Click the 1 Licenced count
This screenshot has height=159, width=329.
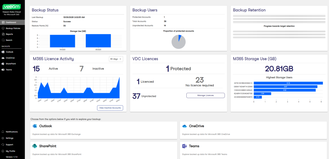pos(138,82)
